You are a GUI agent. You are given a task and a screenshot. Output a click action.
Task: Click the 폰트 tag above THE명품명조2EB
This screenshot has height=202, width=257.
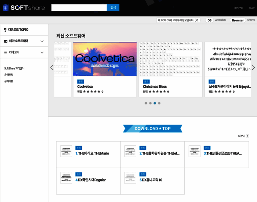207,148
